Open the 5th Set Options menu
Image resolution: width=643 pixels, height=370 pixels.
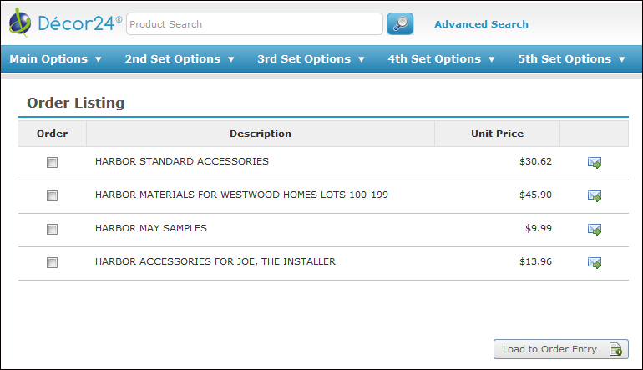(571, 59)
